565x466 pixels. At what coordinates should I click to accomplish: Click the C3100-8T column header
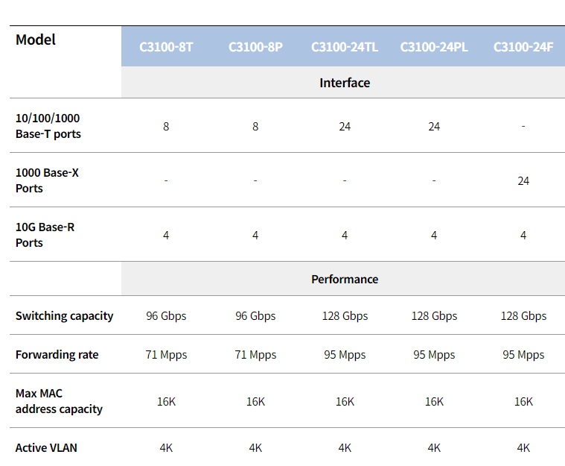[166, 47]
